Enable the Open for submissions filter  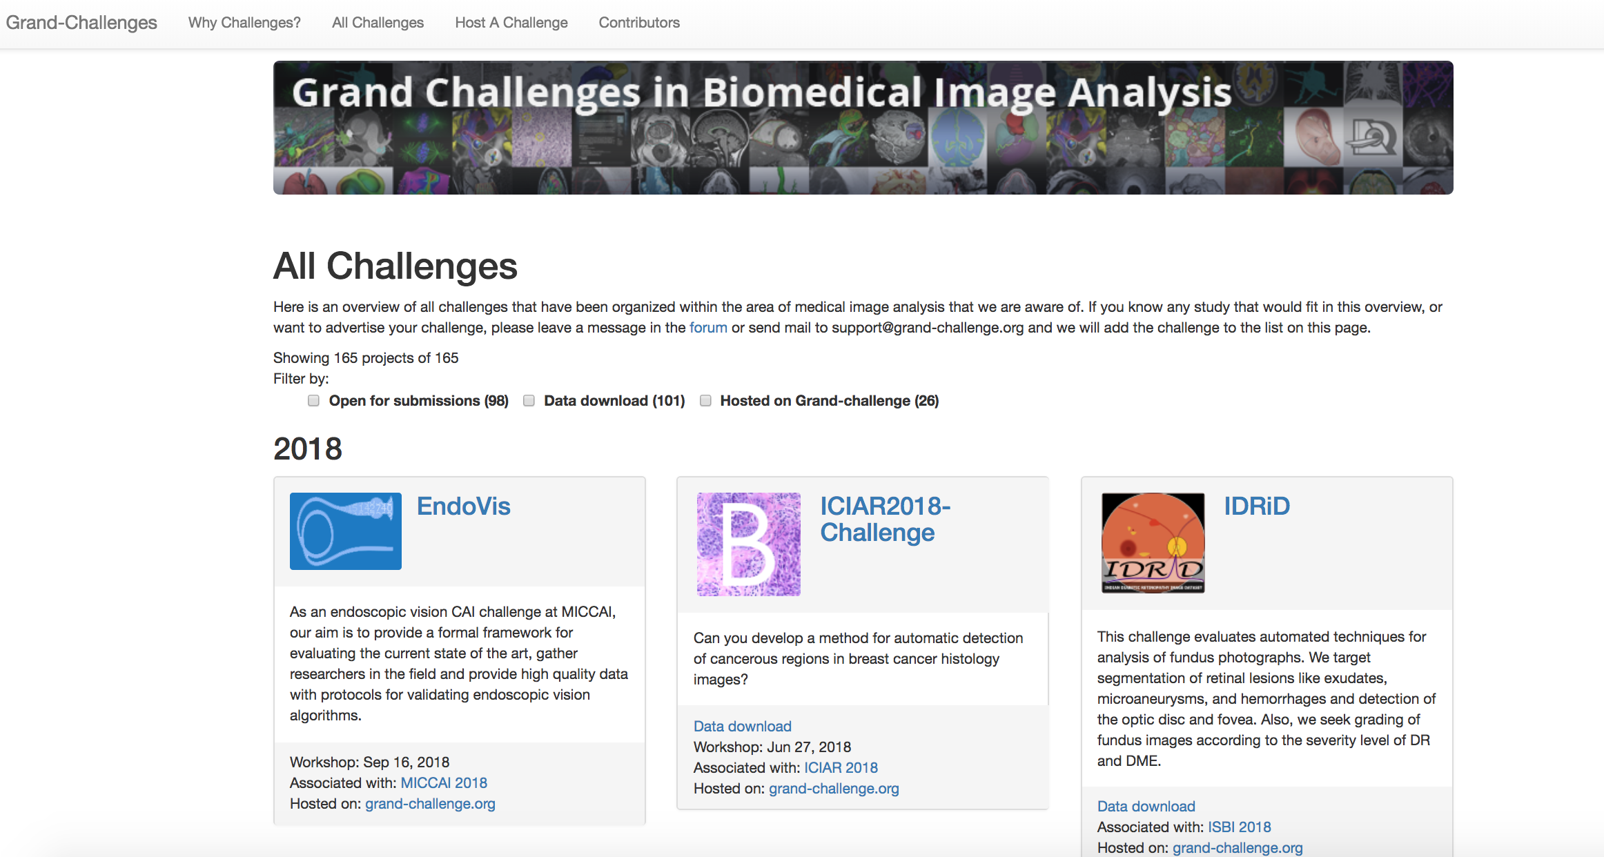(x=314, y=401)
